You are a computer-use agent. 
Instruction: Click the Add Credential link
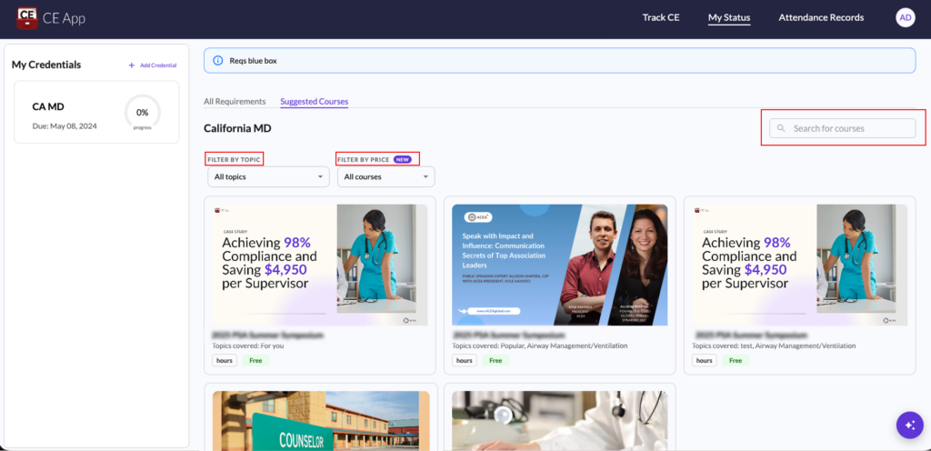pyautogui.click(x=158, y=65)
